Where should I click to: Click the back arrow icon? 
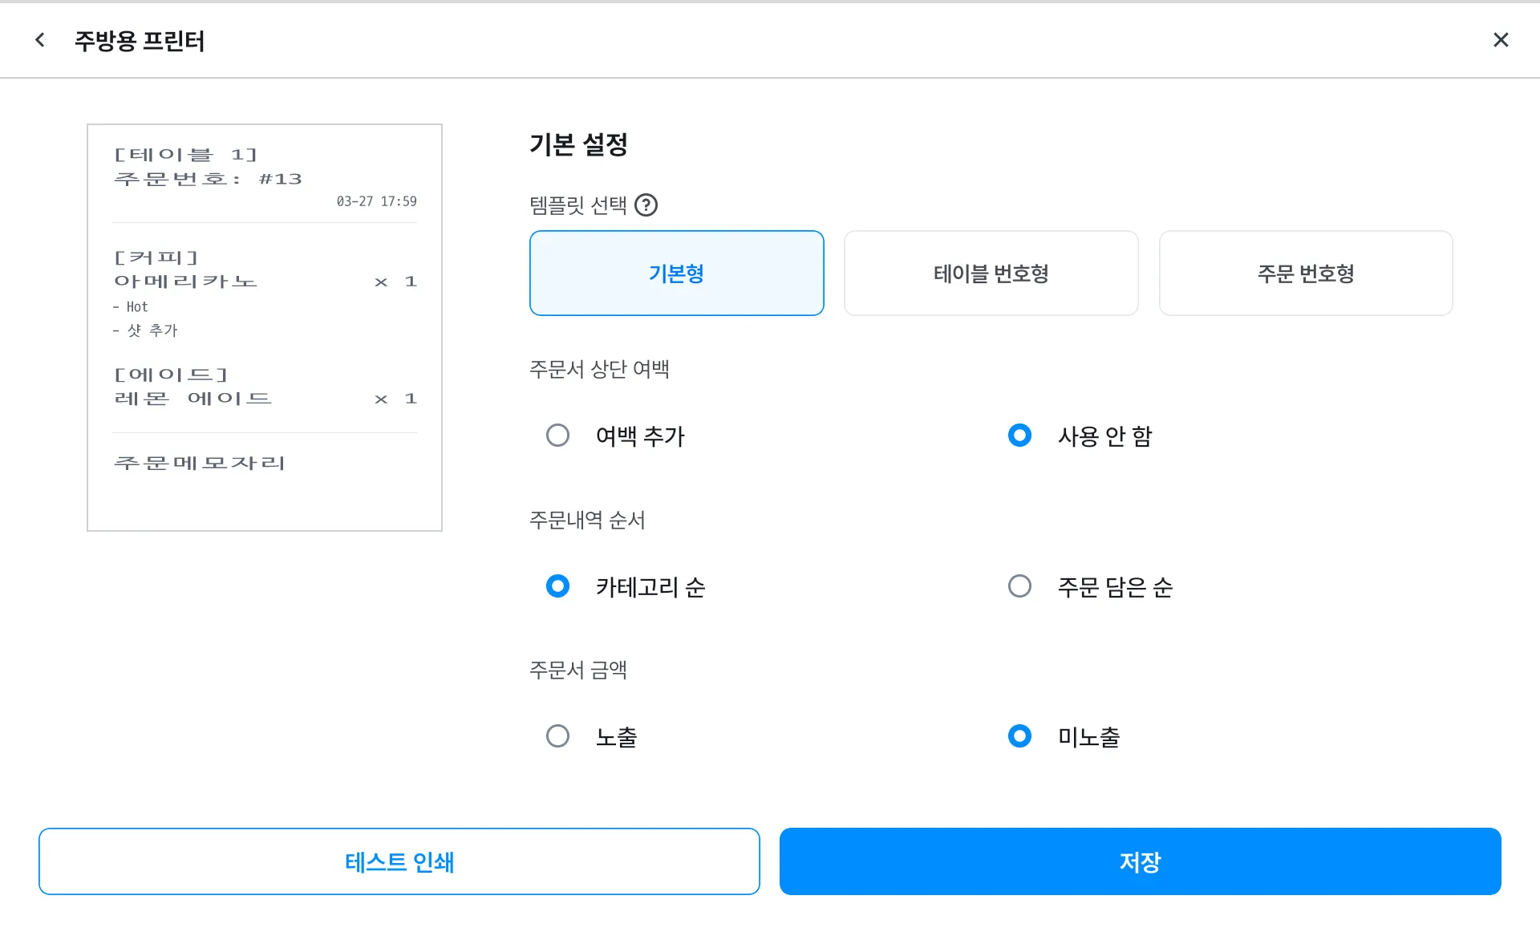tap(40, 40)
